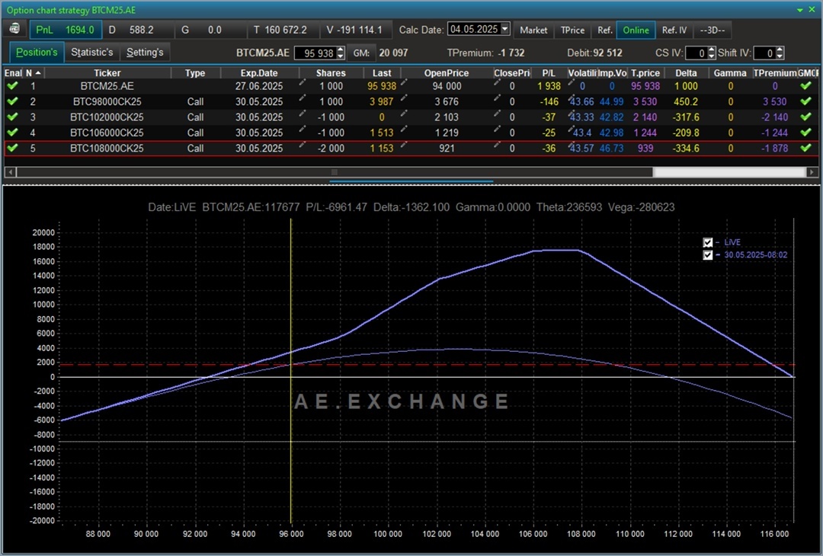This screenshot has height=556, width=823.
Task: Edit ClosePrice pencil for BTC108000CK25 row
Action: (x=497, y=145)
